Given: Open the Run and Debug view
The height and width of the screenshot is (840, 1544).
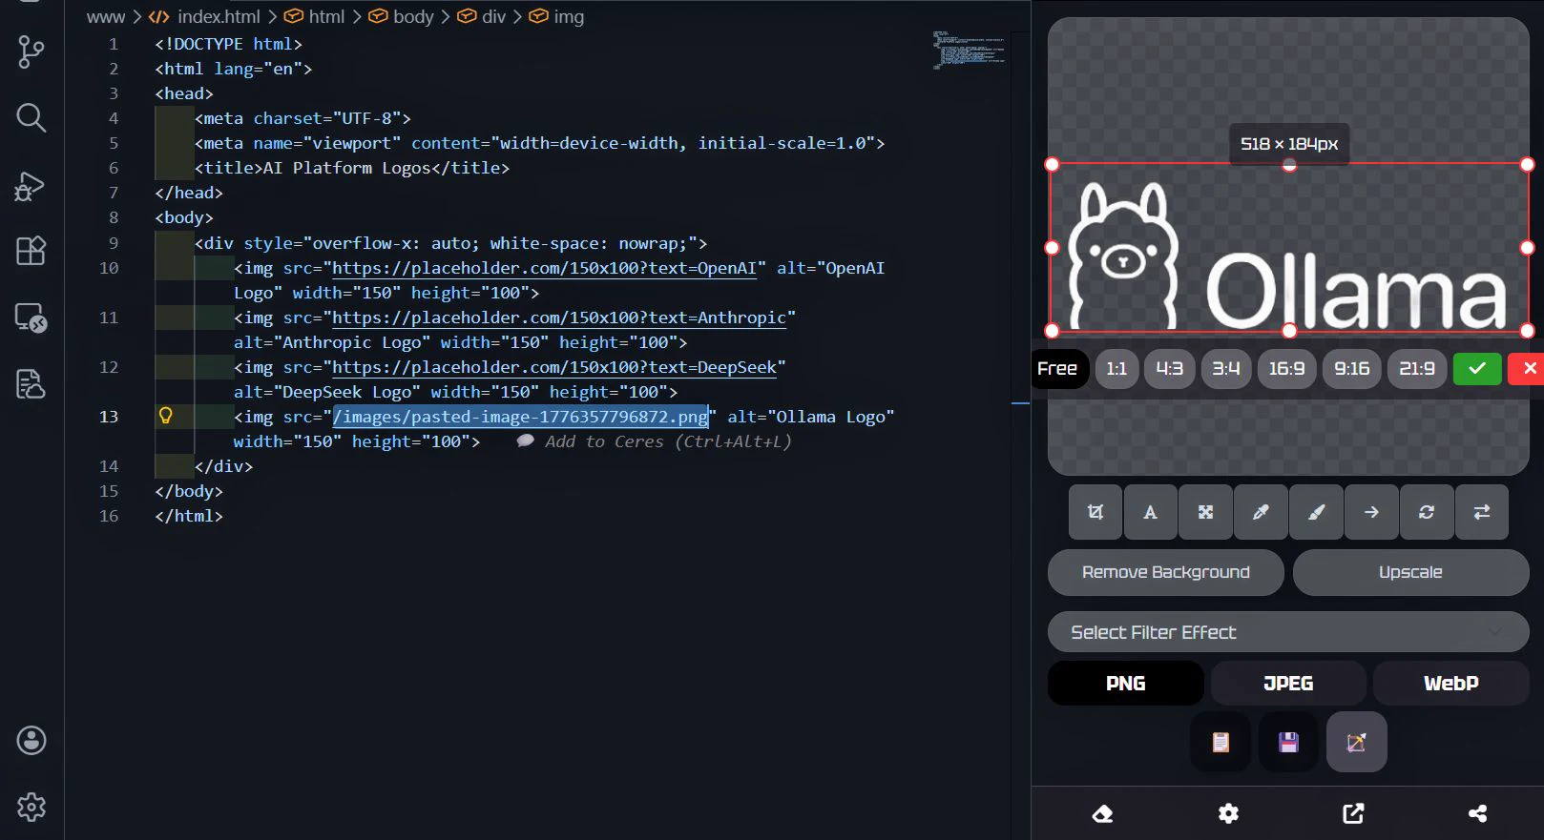Looking at the screenshot, I should (31, 185).
